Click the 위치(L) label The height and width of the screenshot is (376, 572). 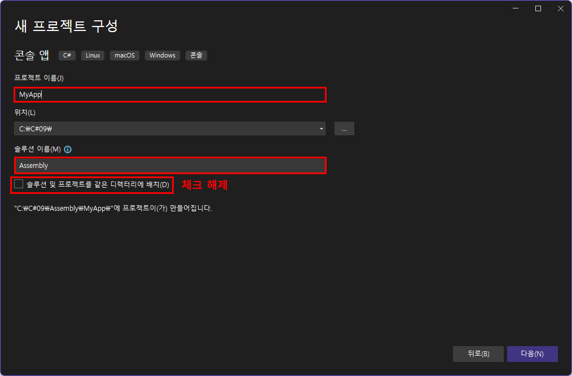tap(25, 112)
